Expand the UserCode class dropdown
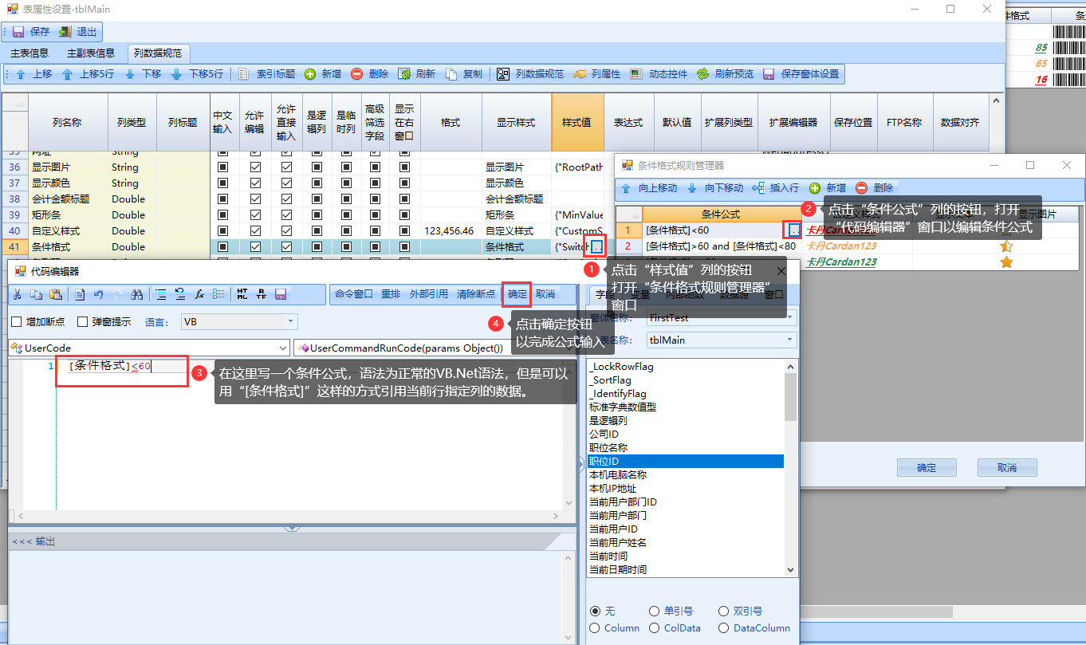The width and height of the screenshot is (1086, 645). 284,348
